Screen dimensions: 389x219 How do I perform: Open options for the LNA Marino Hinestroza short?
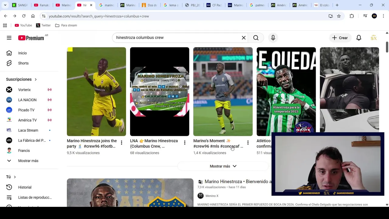[x=185, y=143]
